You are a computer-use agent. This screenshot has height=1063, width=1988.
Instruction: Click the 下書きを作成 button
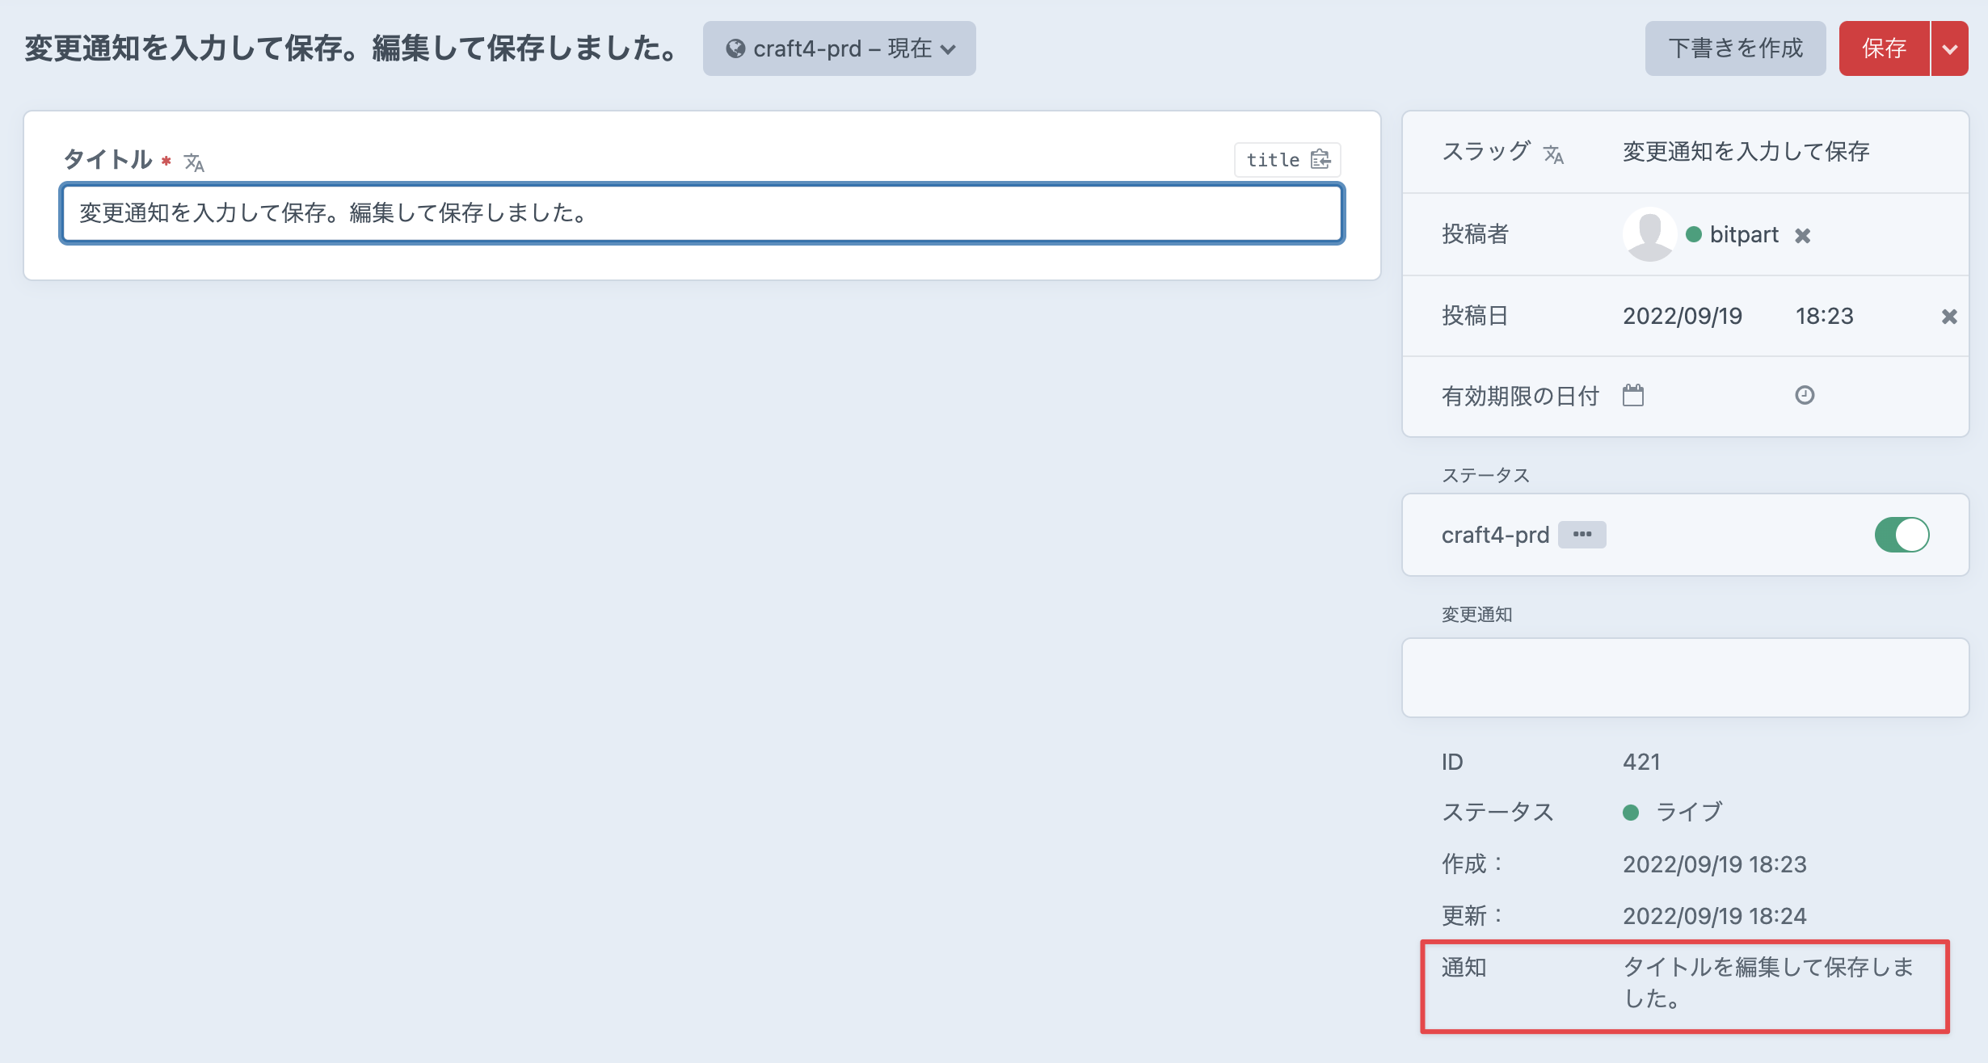pos(1734,48)
